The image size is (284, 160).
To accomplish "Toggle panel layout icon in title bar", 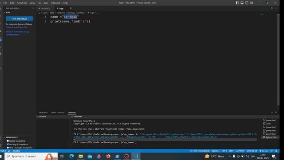I will [x=242, y=3].
